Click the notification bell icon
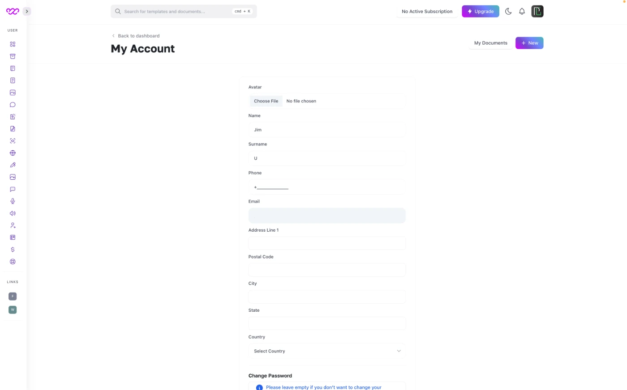Screen dimensions: 627x390 click(x=522, y=12)
